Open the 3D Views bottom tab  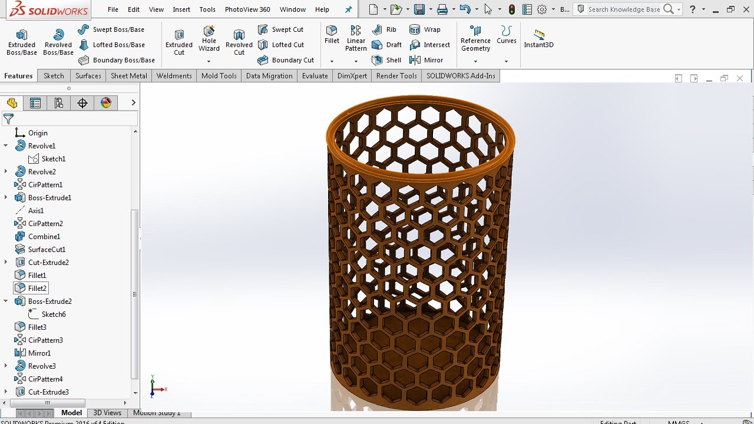coord(107,413)
